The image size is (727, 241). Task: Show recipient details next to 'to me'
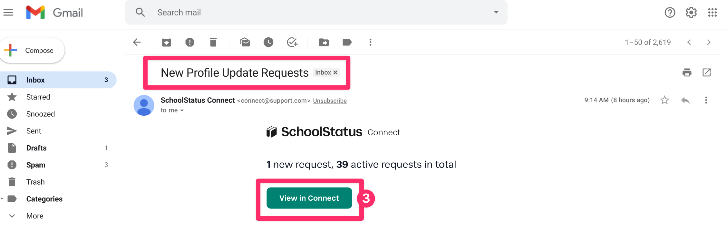click(182, 111)
